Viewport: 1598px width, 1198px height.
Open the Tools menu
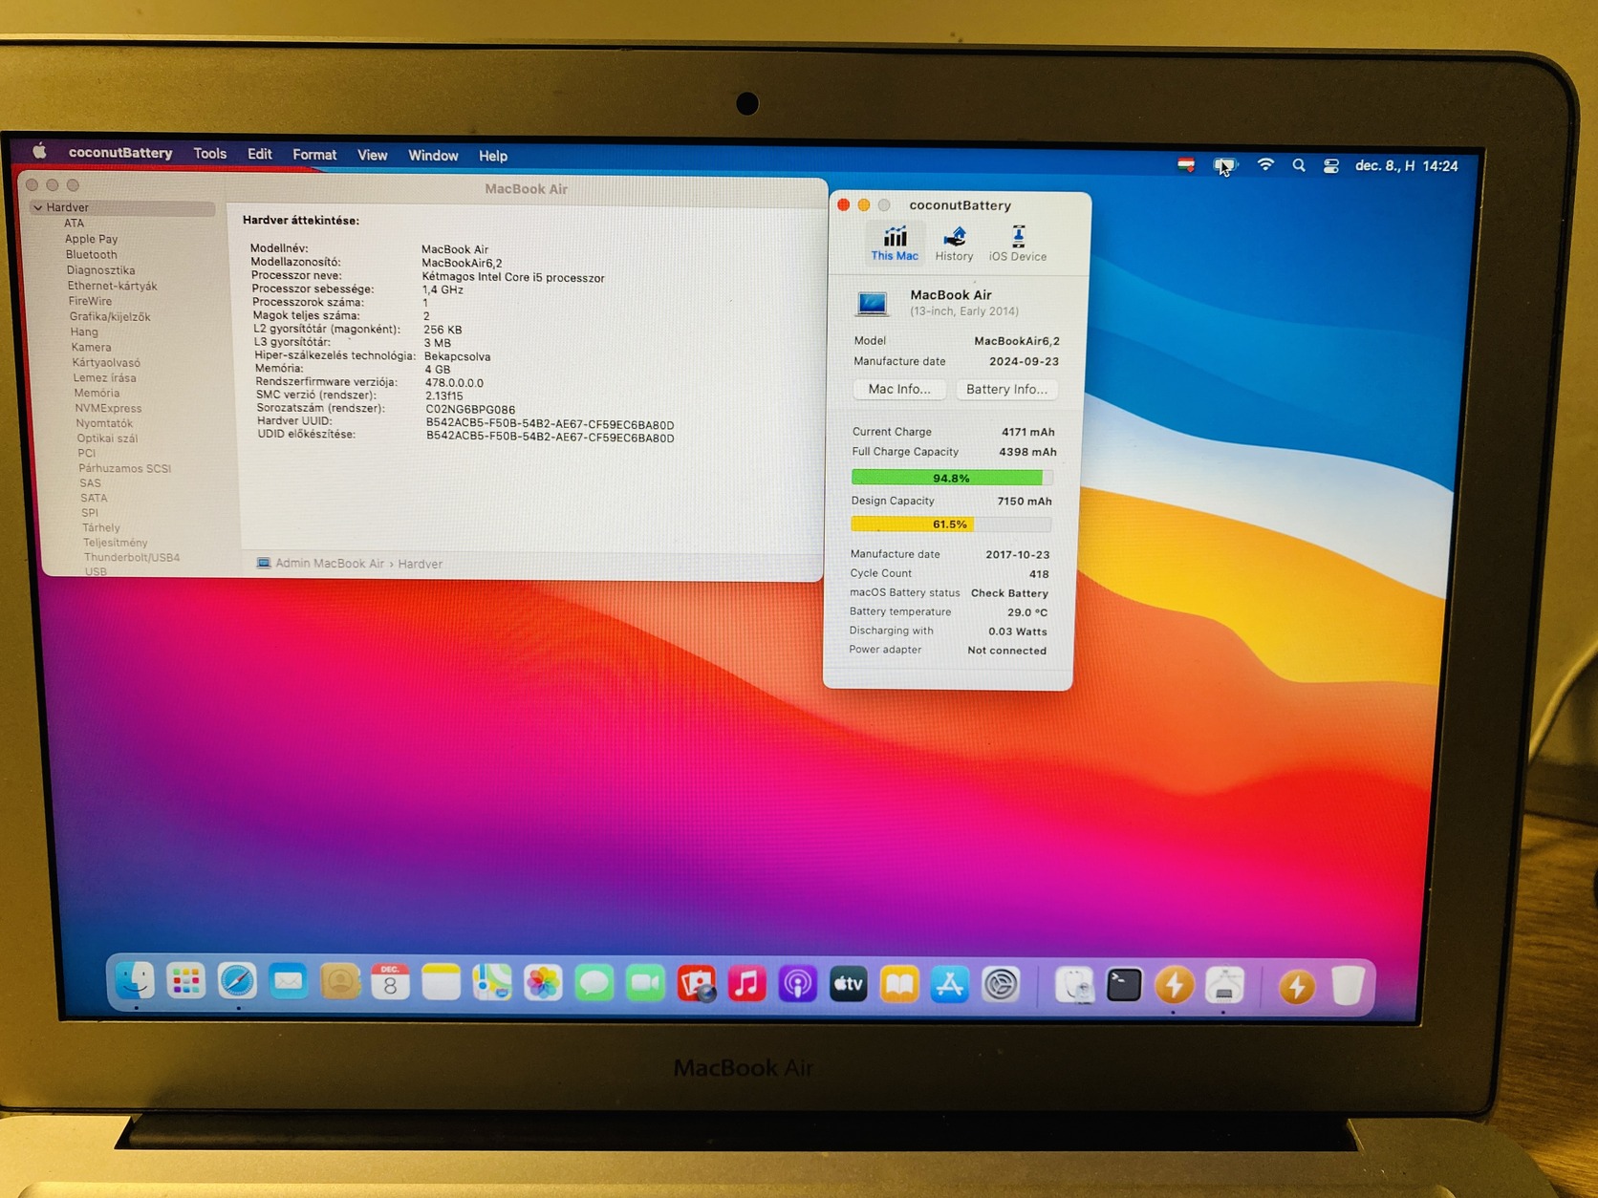pos(210,154)
